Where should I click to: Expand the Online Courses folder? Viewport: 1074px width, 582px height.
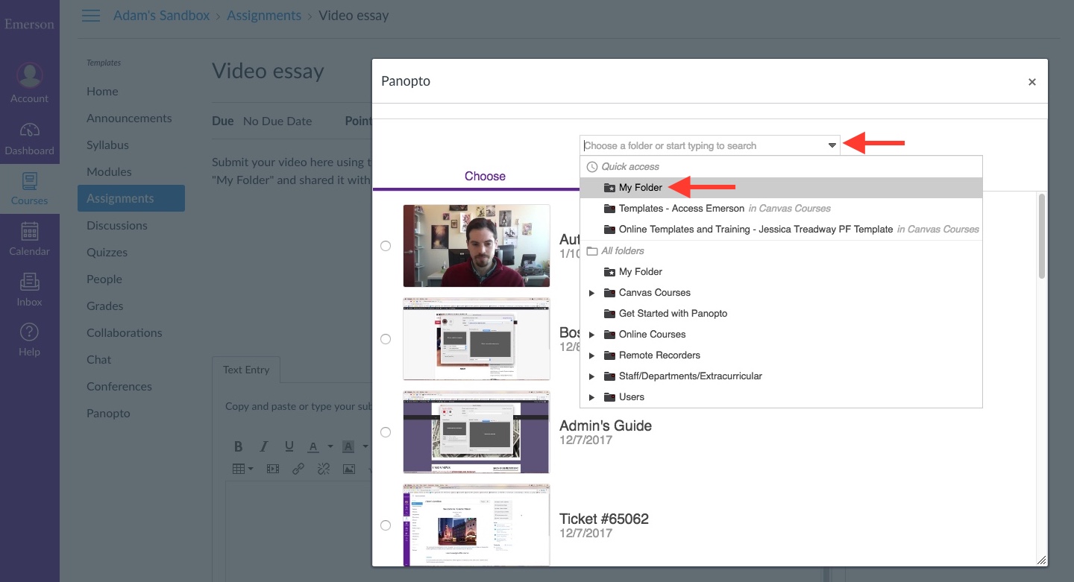[592, 335]
